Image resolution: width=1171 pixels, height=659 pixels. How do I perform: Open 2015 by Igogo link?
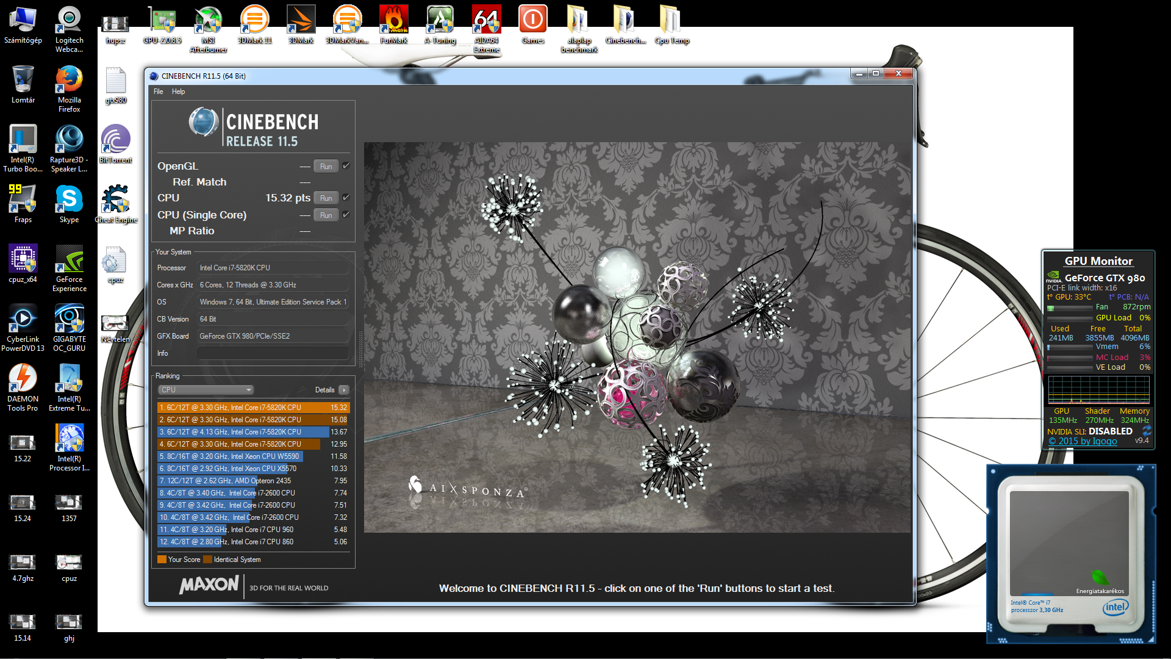pyautogui.click(x=1083, y=441)
